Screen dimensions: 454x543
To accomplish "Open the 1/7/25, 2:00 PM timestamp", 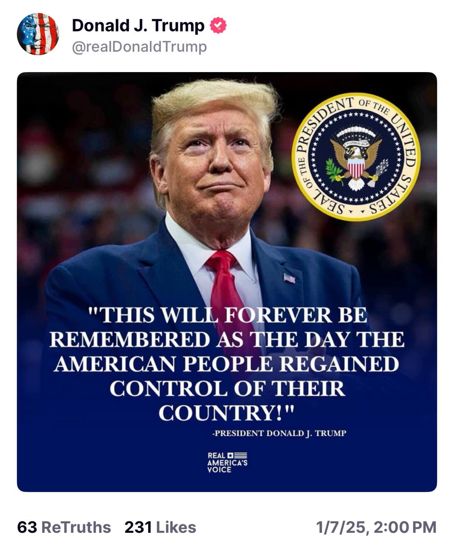I will (x=376, y=527).
